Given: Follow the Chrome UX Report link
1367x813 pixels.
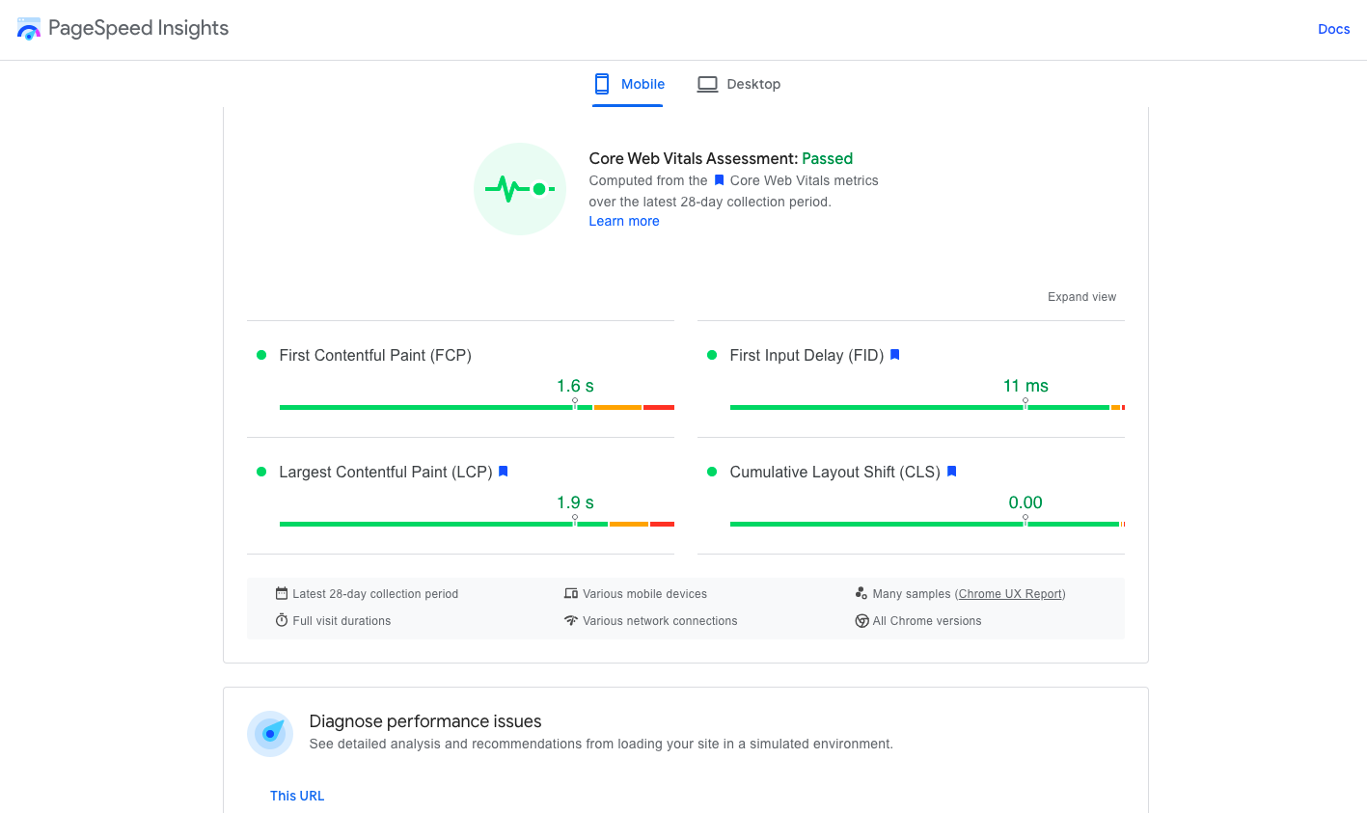Looking at the screenshot, I should click(x=1009, y=593).
